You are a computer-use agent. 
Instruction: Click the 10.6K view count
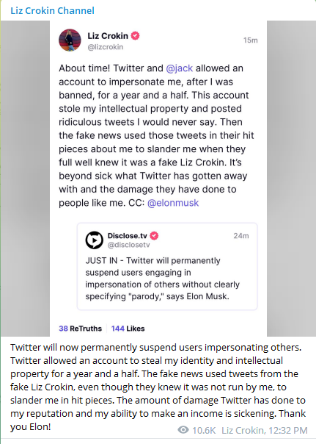204,431
